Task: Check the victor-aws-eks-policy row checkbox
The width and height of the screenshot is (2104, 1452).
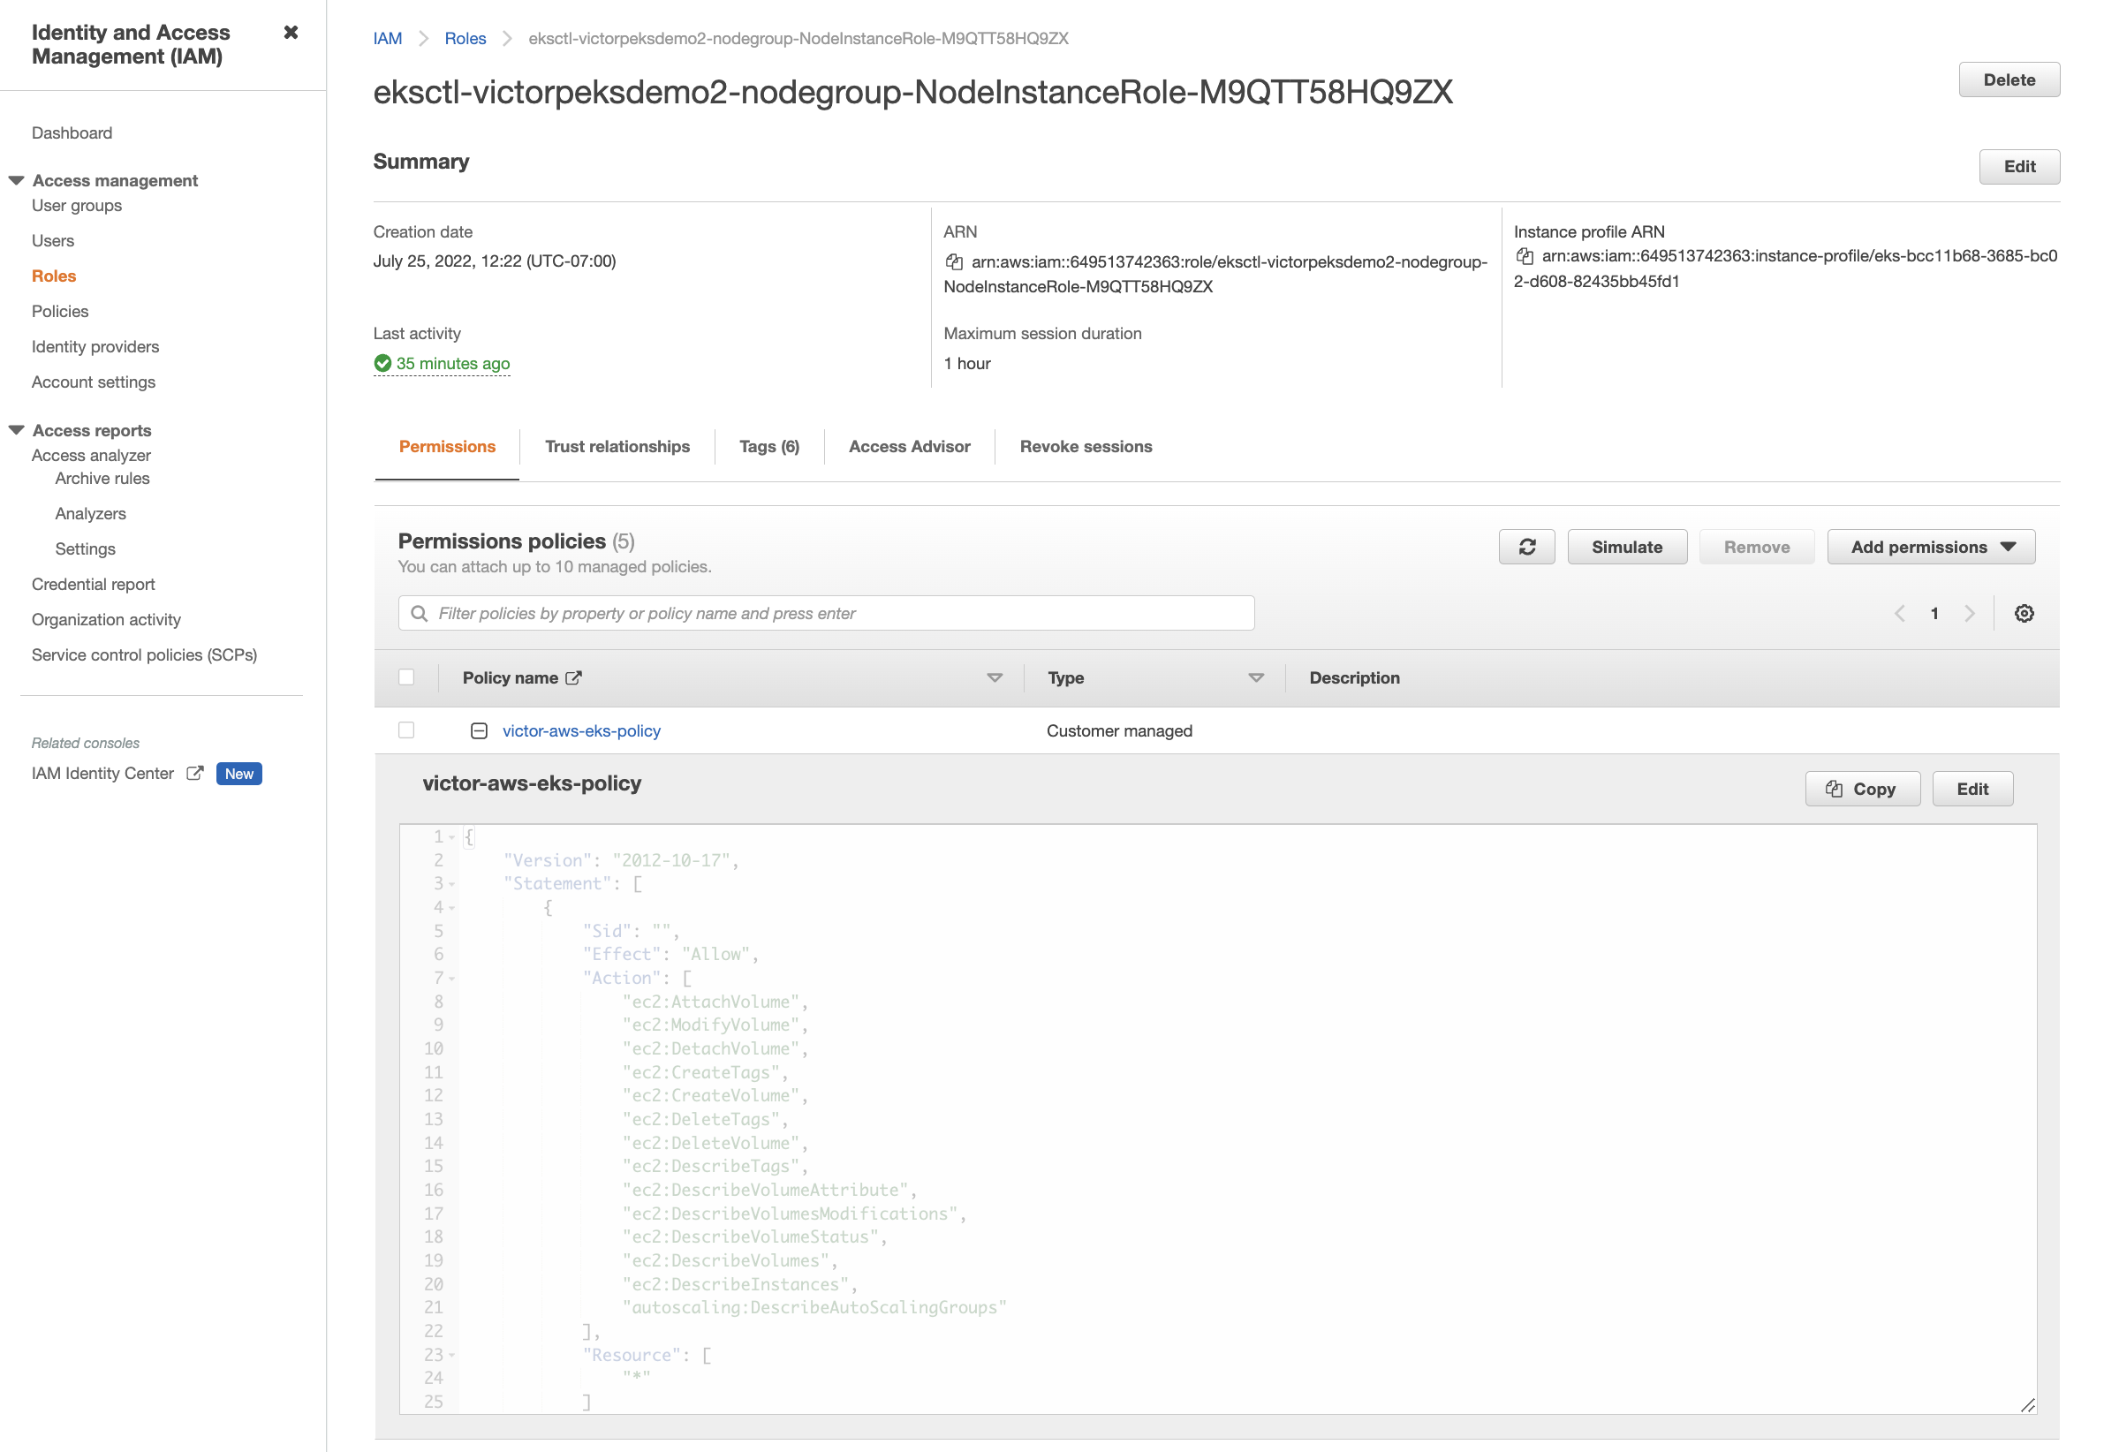Action: (x=406, y=730)
